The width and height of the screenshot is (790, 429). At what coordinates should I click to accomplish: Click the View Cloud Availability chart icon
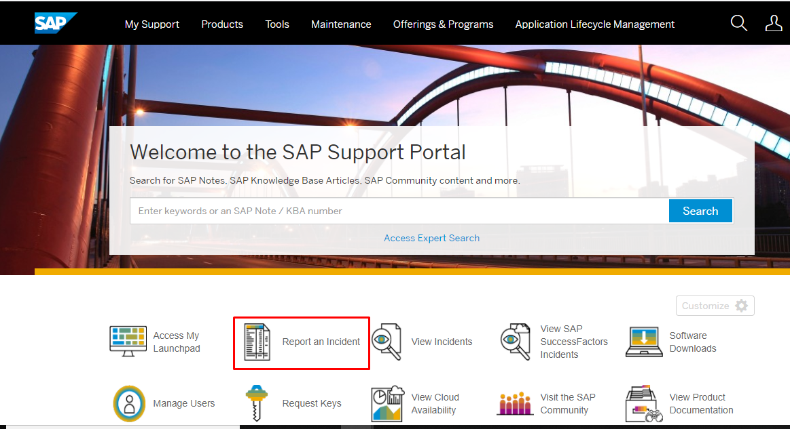pos(387,404)
